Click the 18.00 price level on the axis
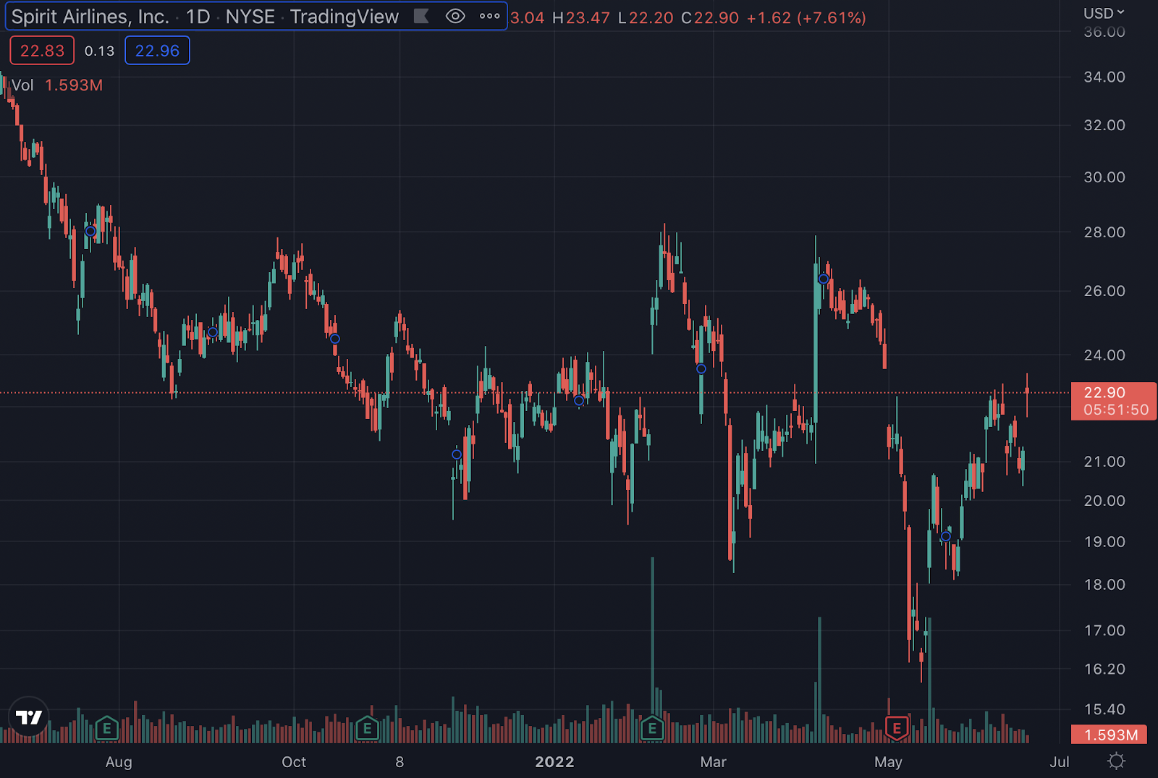Screen dimensions: 1158x778 click(1104, 585)
